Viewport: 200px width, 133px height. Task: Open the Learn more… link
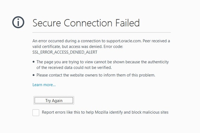pos(44,85)
